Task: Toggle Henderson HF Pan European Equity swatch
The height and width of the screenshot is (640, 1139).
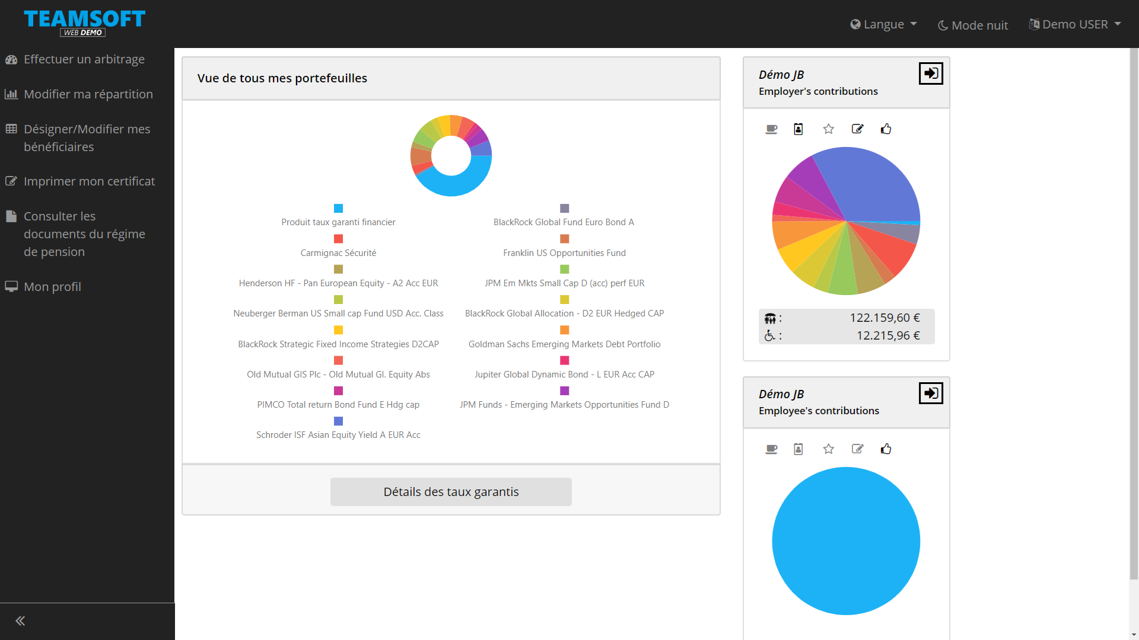Action: tap(338, 269)
